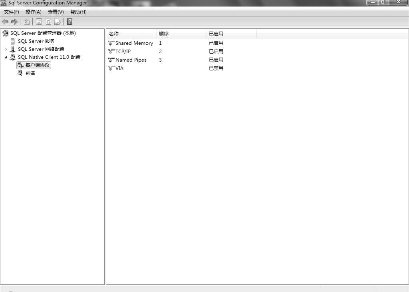Click the Forward arrow toolbar icon
Screen dimensions: 409x292
click(14, 22)
